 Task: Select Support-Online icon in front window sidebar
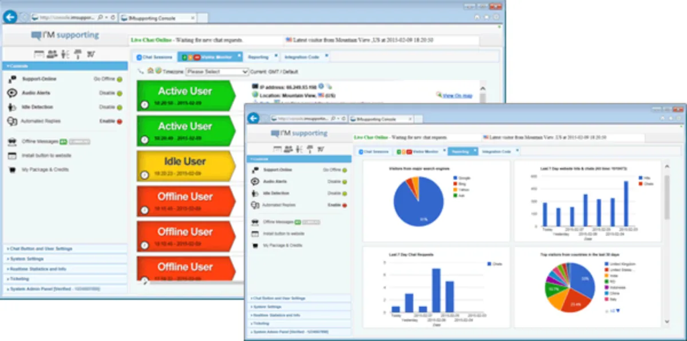pos(255,170)
